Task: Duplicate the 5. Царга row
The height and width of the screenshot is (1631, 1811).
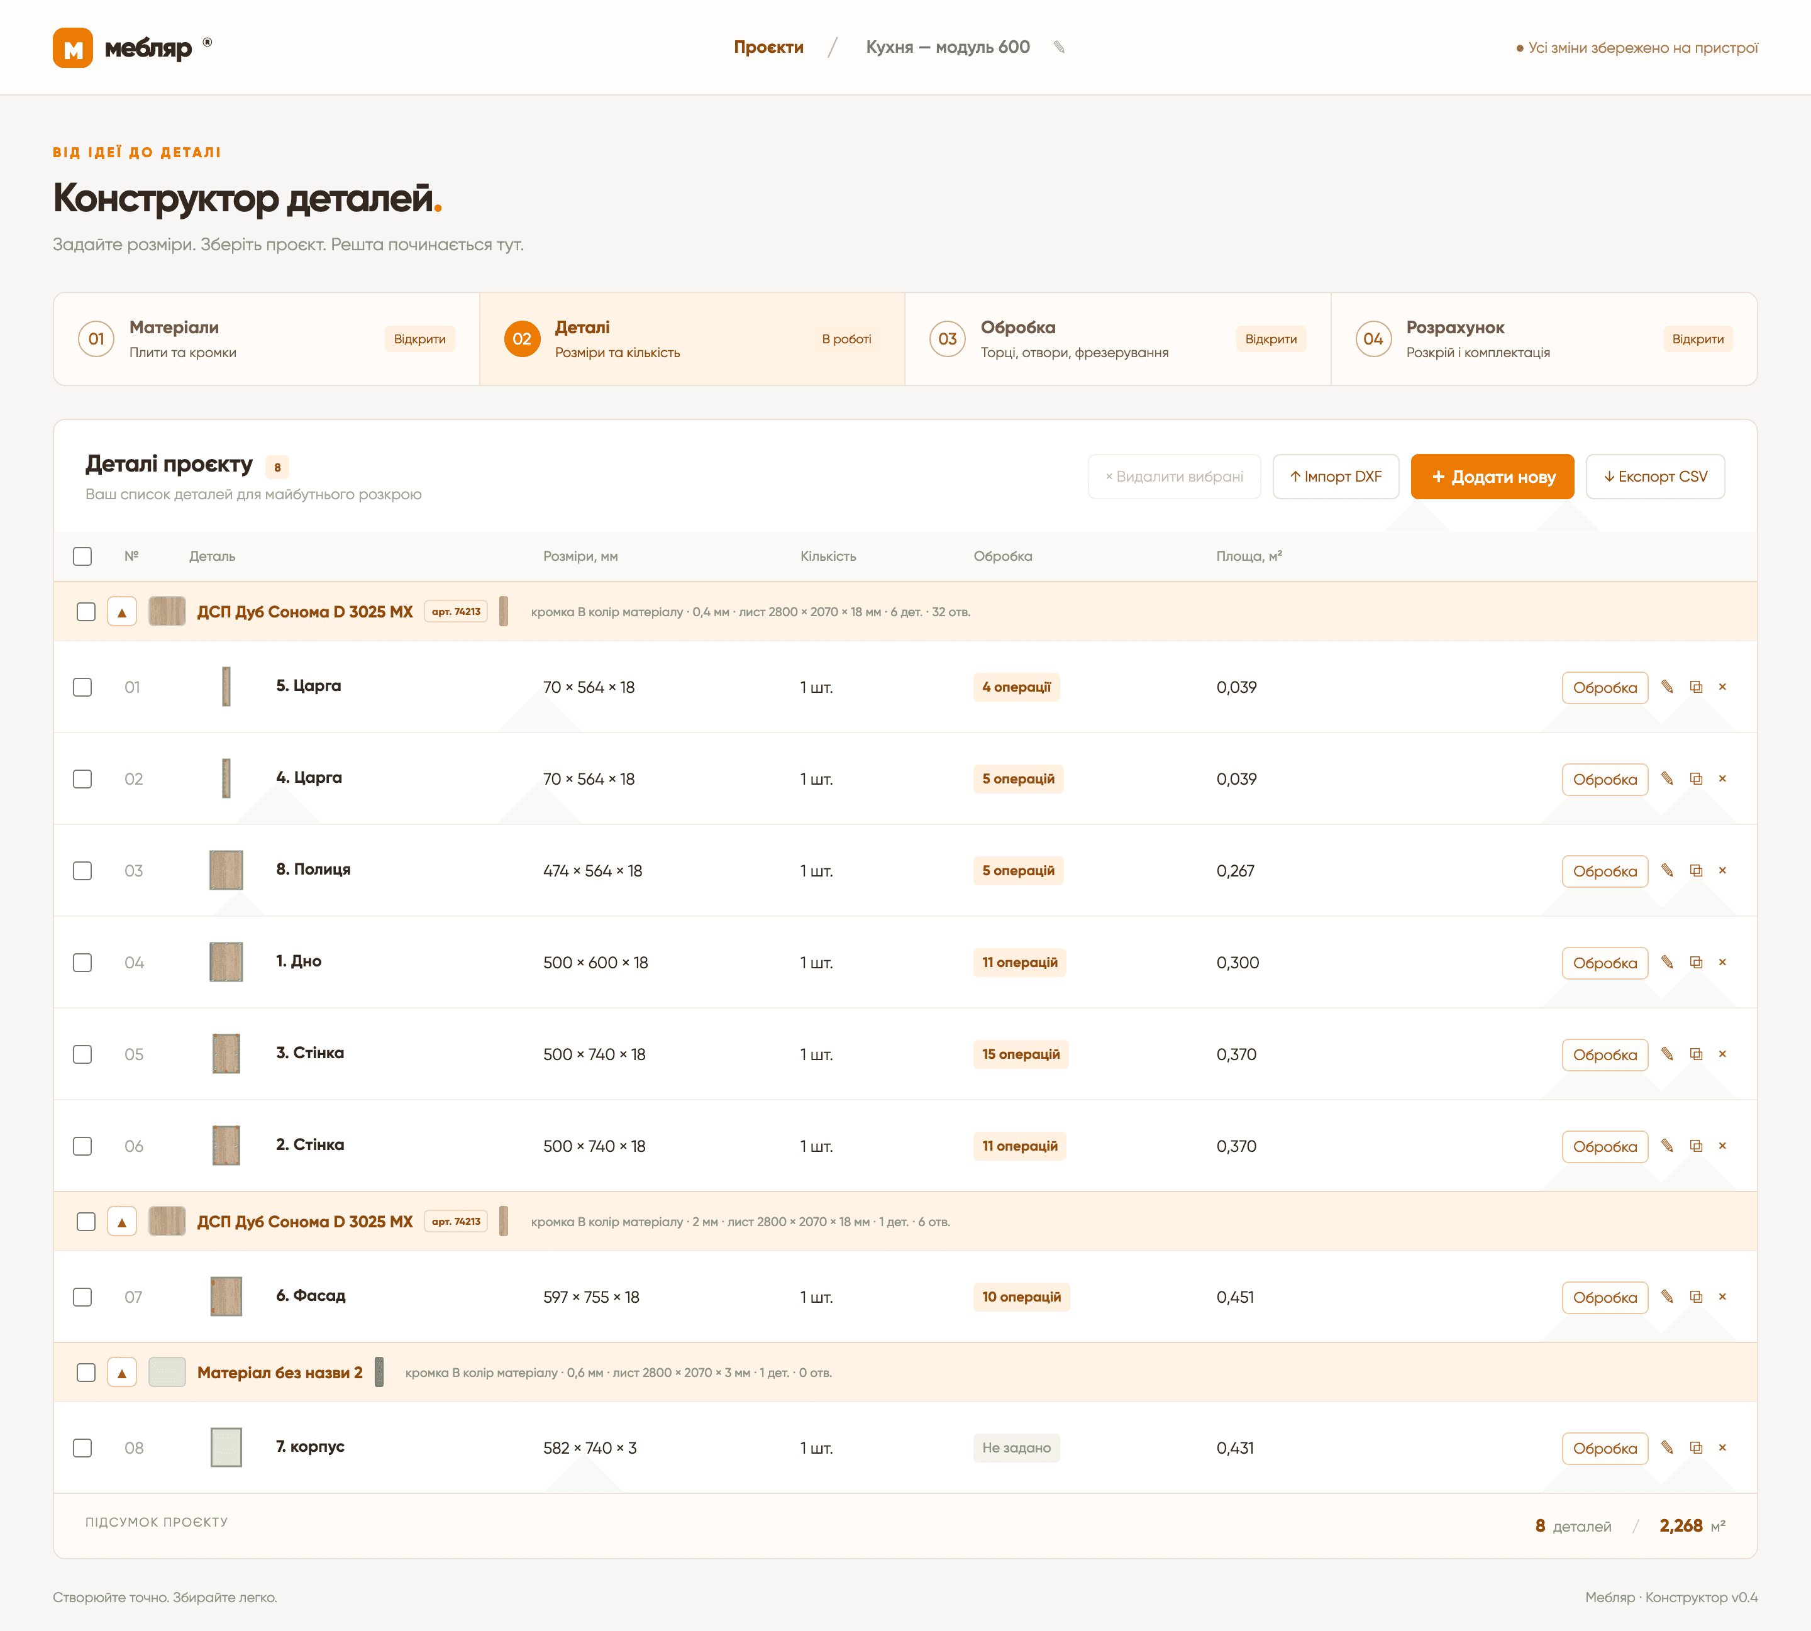Action: 1697,687
